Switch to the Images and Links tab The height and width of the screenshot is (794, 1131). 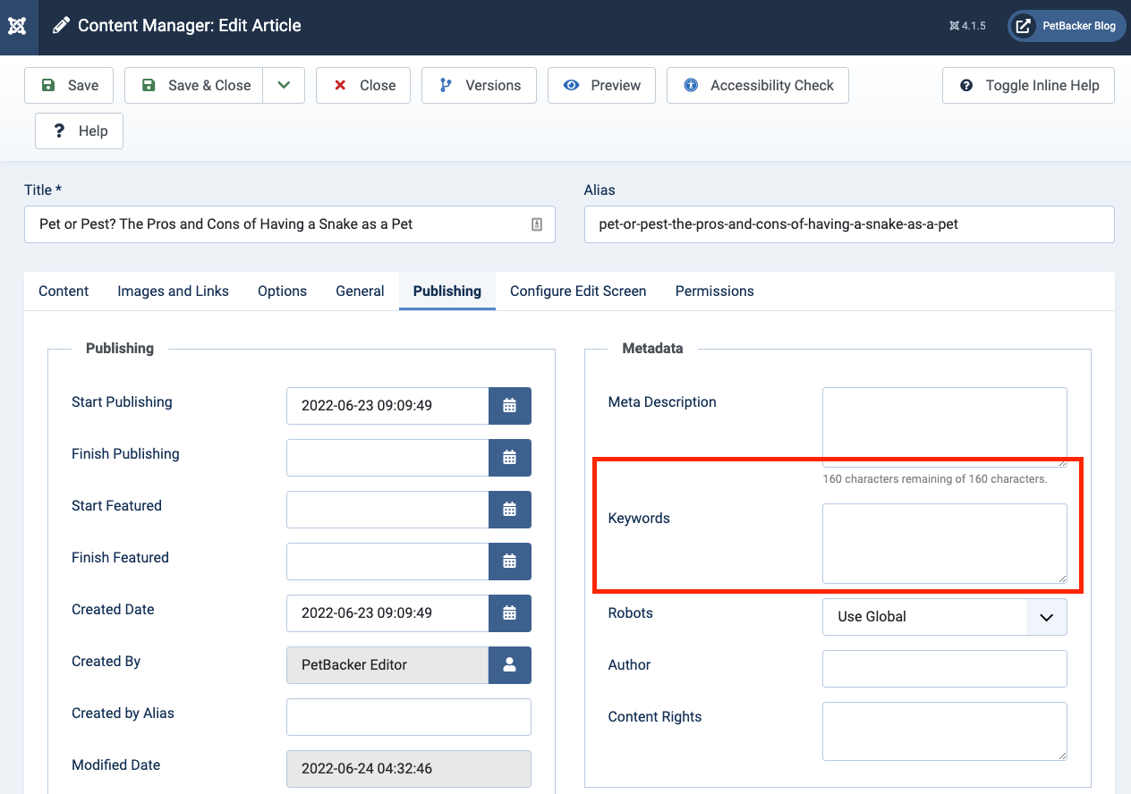[x=173, y=291]
